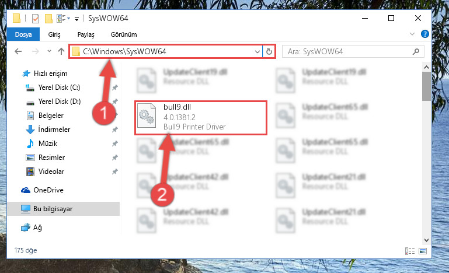Refresh the SysWOW64 folder view
This screenshot has height=273, width=449.
(269, 52)
